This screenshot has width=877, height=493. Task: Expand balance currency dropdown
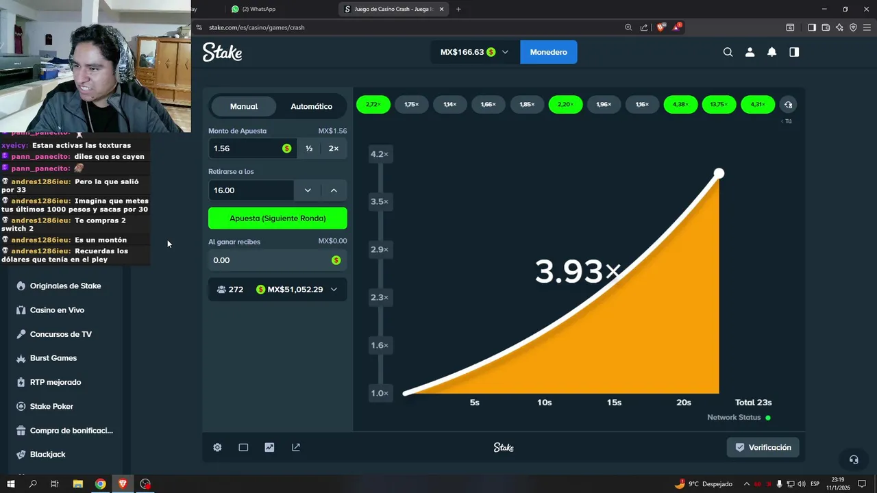pyautogui.click(x=505, y=52)
